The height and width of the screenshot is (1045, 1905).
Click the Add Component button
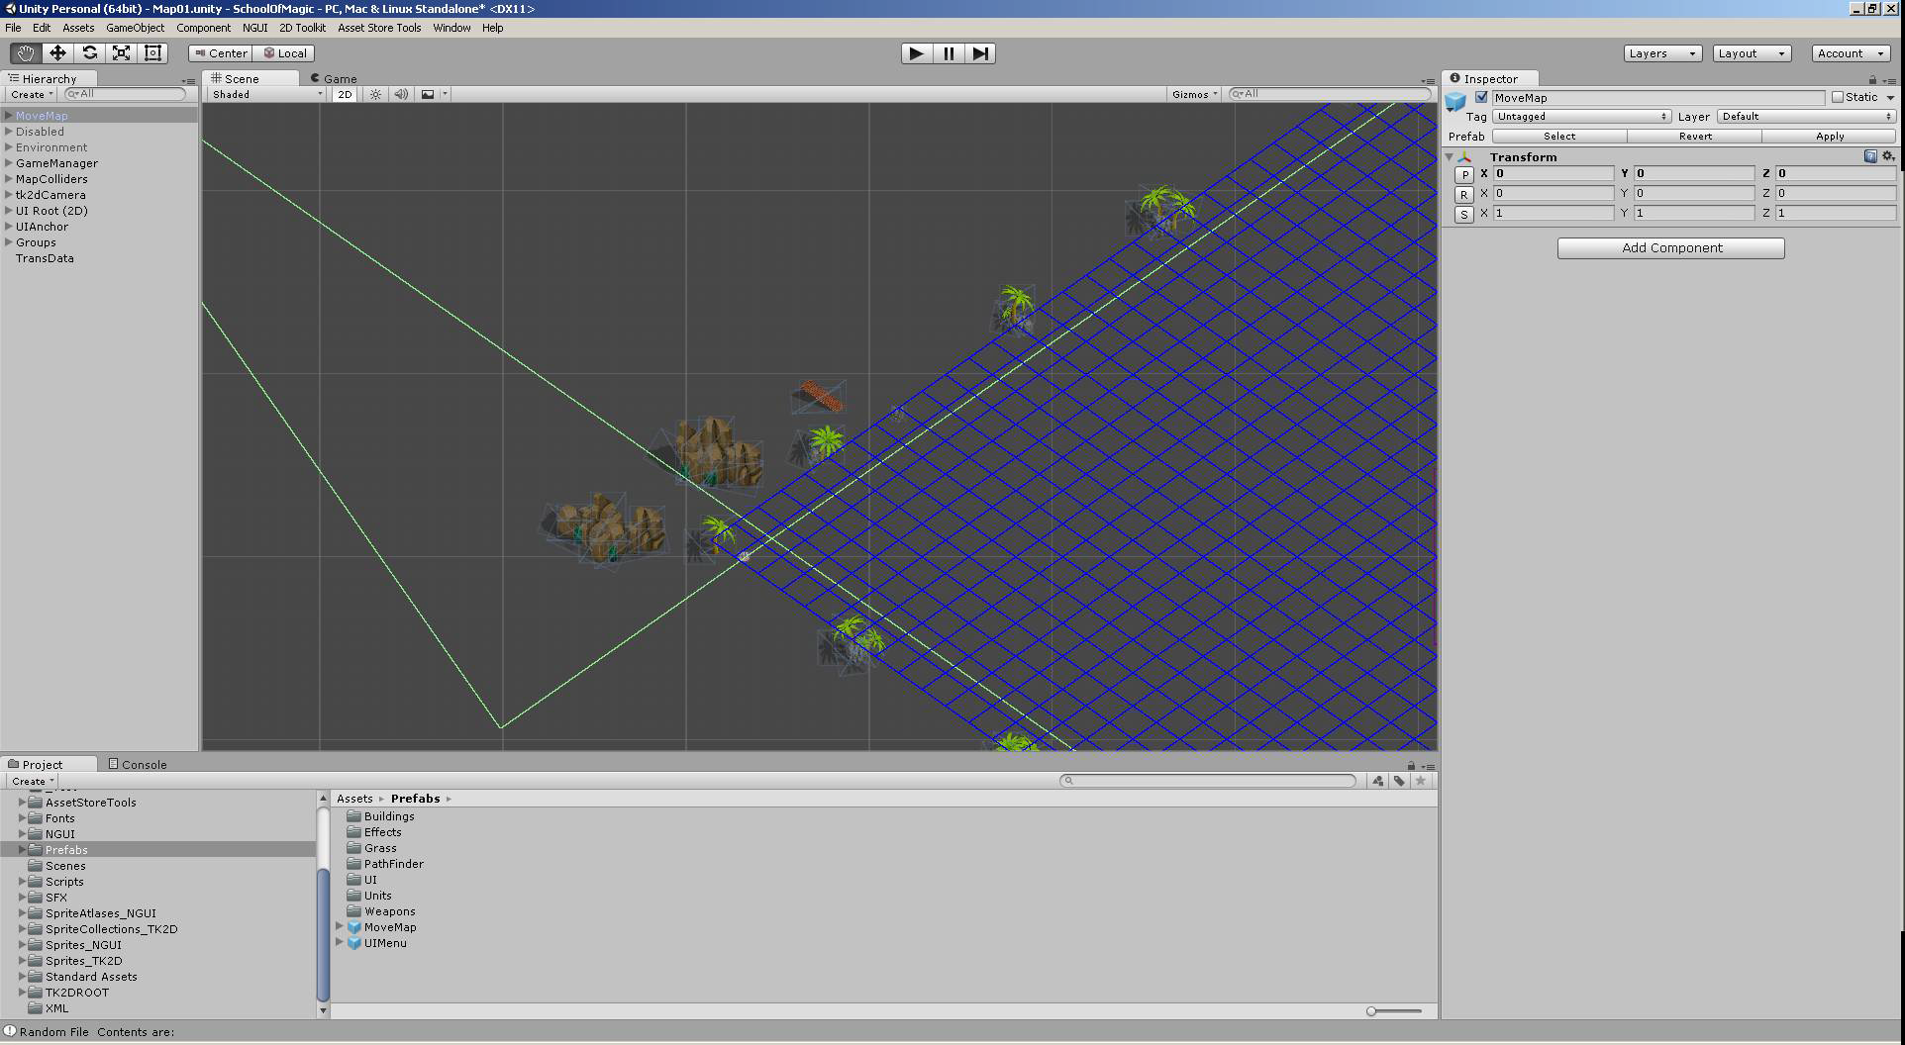[1670, 248]
